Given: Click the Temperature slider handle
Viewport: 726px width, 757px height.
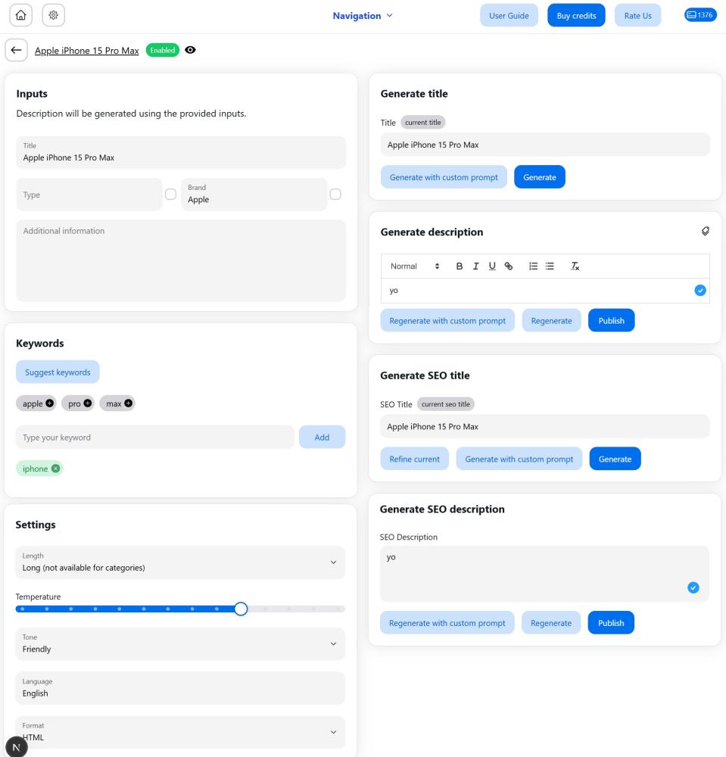Looking at the screenshot, I should [x=241, y=609].
